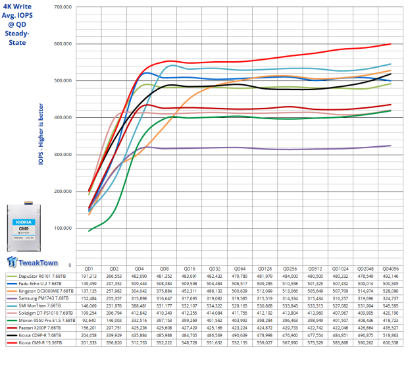Click the Kioxia CM9 drive thumbnail image

click(24, 227)
